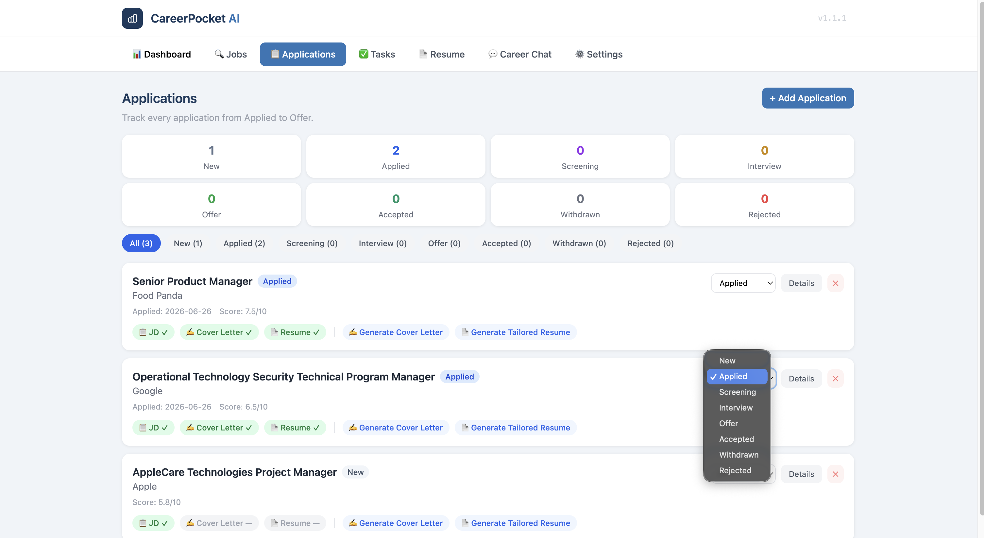Open the Dashboard tab
This screenshot has width=984, height=538.
tap(161, 54)
